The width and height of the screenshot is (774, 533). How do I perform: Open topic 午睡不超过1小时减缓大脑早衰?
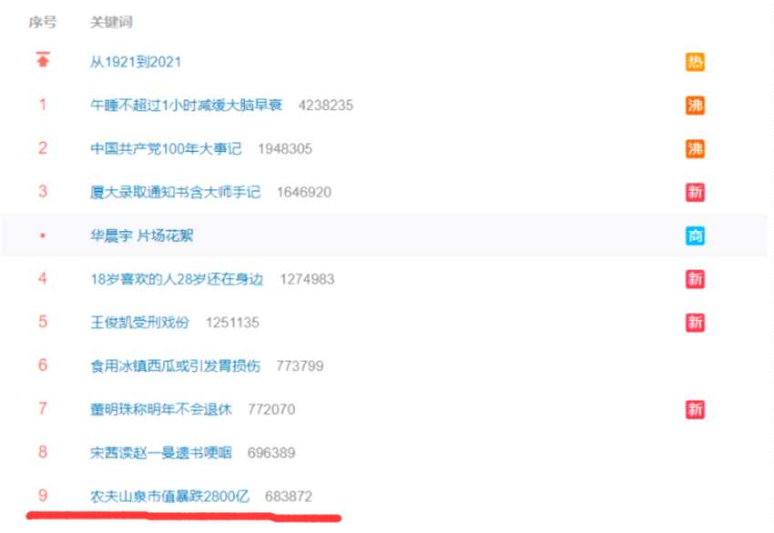click(186, 105)
